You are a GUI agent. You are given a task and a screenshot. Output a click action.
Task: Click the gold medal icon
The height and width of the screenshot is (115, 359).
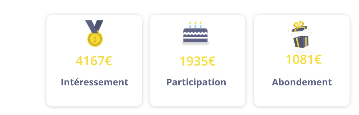[x=94, y=33]
